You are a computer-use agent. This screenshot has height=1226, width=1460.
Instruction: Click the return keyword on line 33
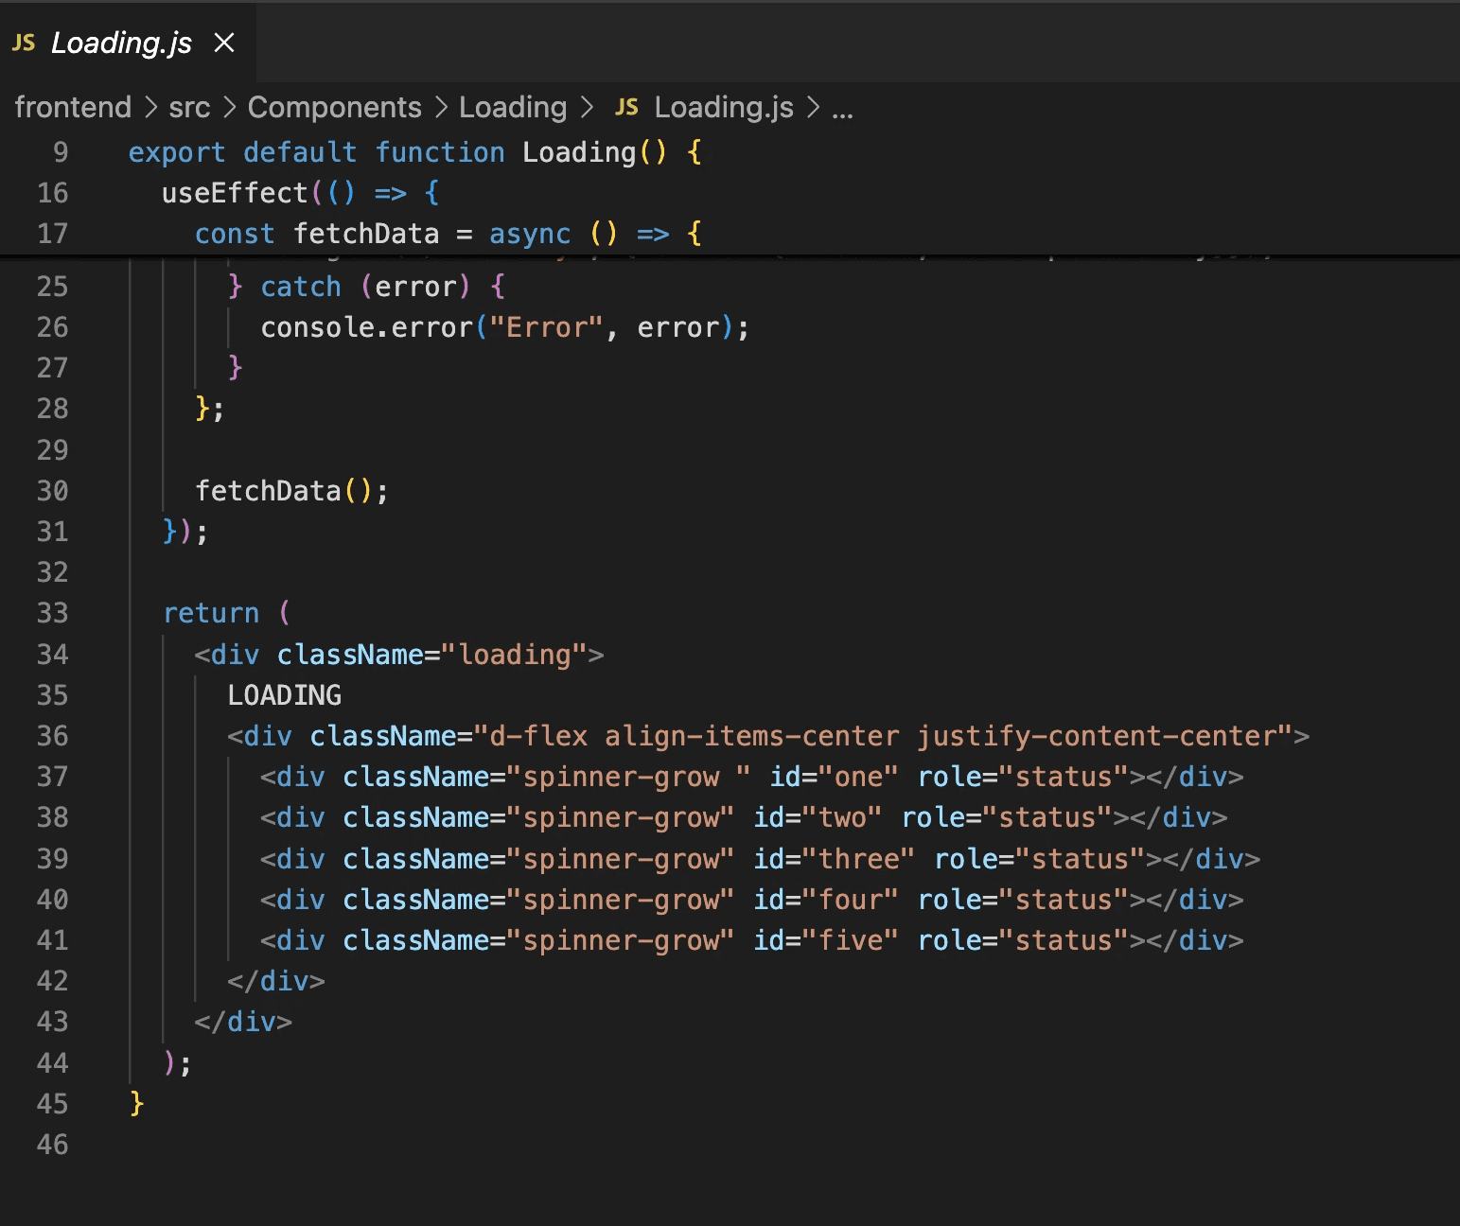[211, 613]
